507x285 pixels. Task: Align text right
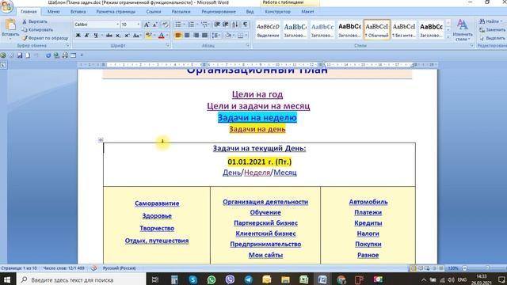click(x=196, y=35)
